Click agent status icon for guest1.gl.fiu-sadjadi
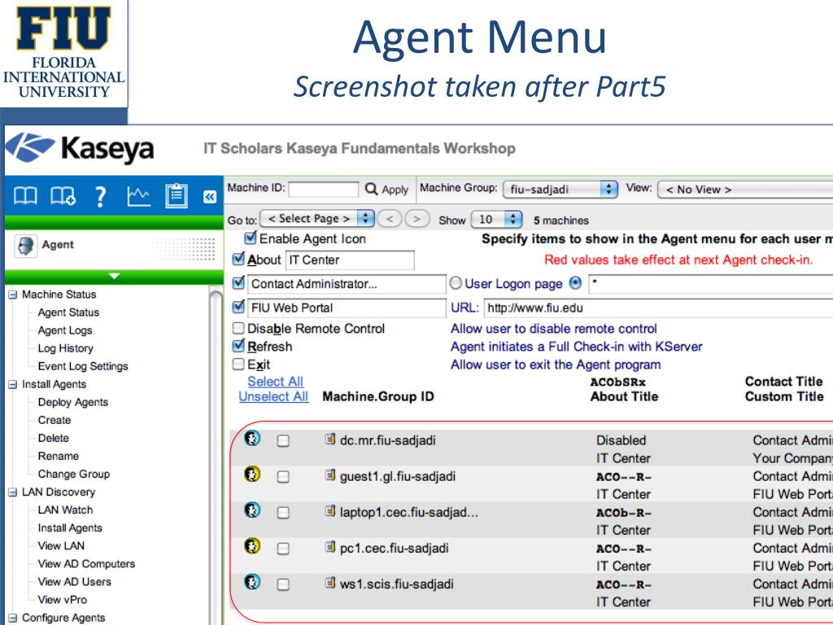The width and height of the screenshot is (833, 625). [252, 474]
